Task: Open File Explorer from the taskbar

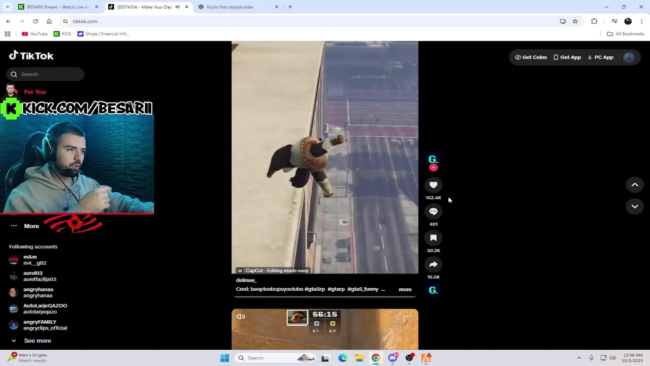Action: (x=359, y=358)
